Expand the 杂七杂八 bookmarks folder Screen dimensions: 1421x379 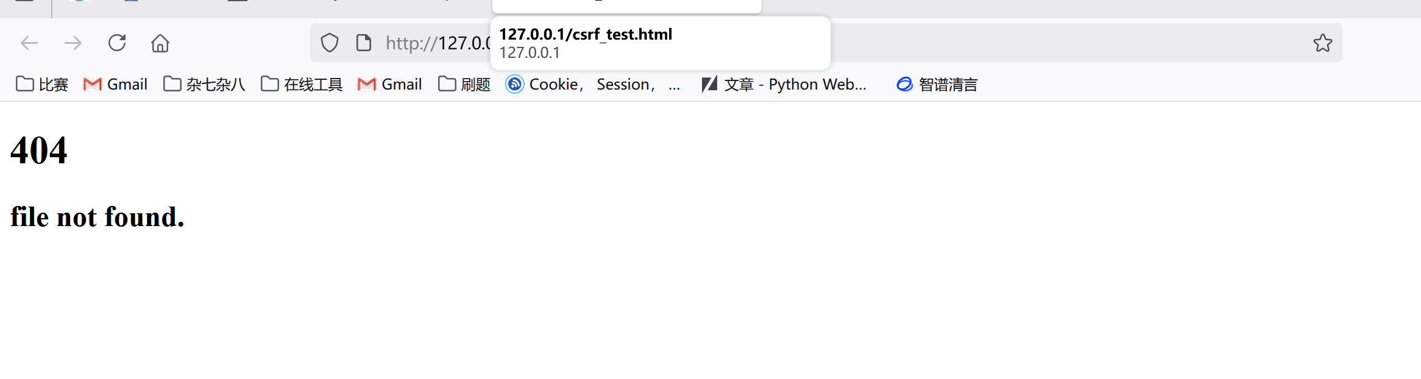coord(204,85)
